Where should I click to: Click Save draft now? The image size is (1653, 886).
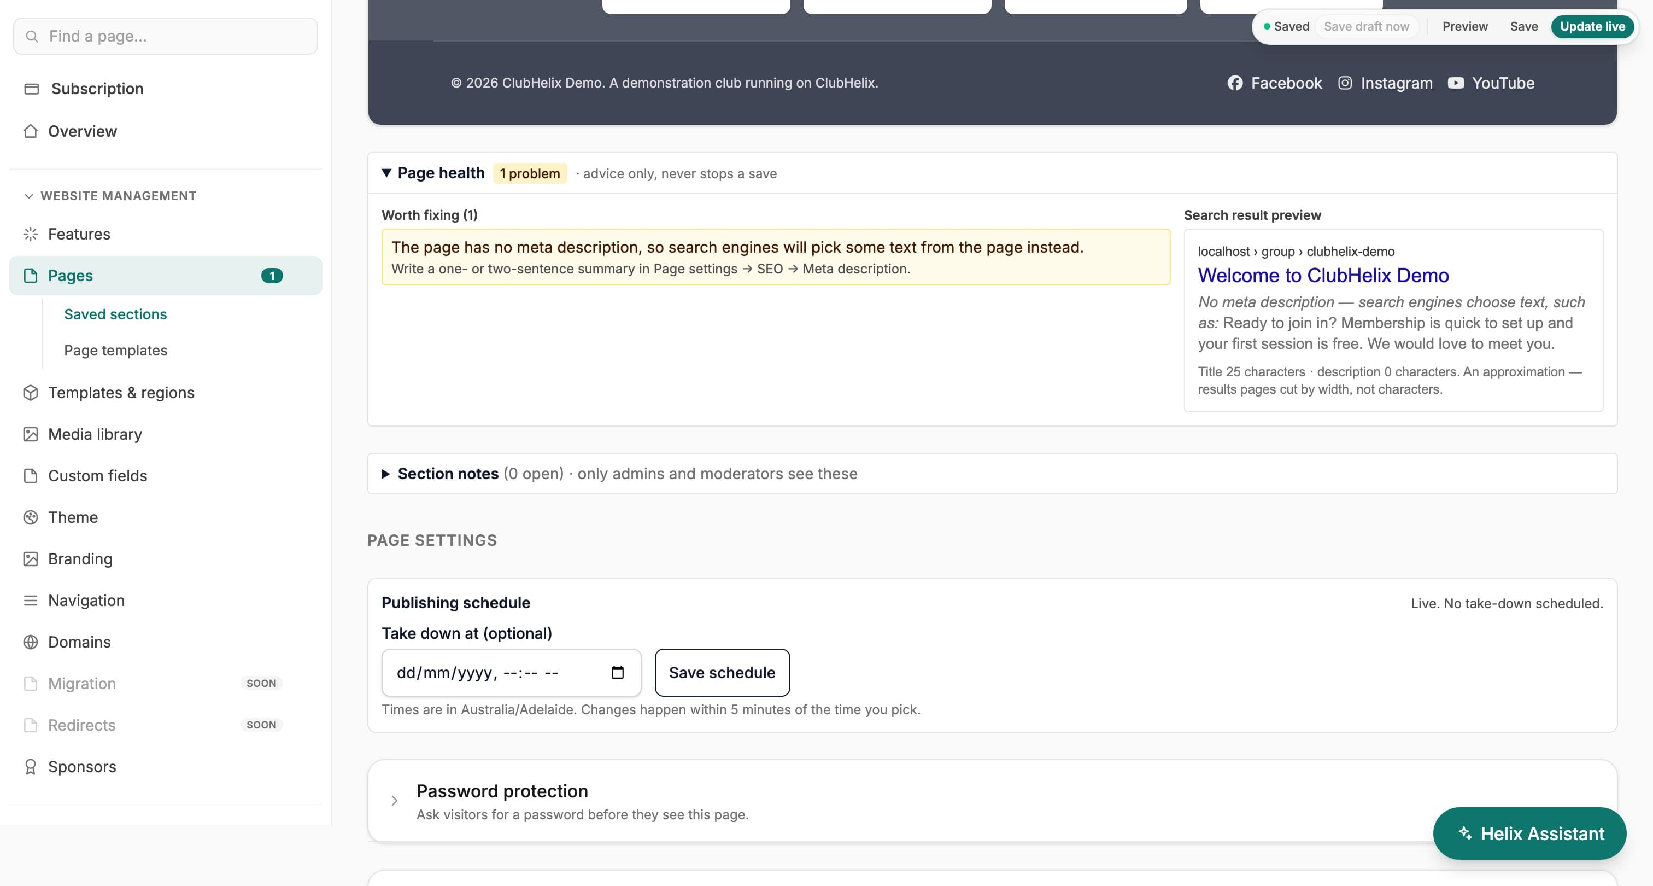(x=1366, y=26)
